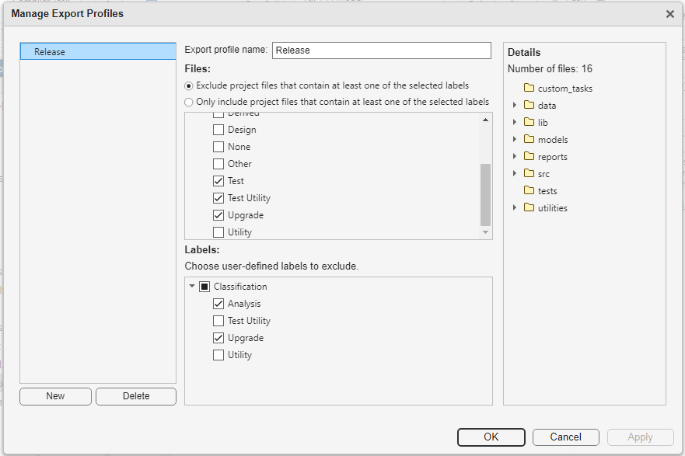Click the Delete button

pos(135,396)
